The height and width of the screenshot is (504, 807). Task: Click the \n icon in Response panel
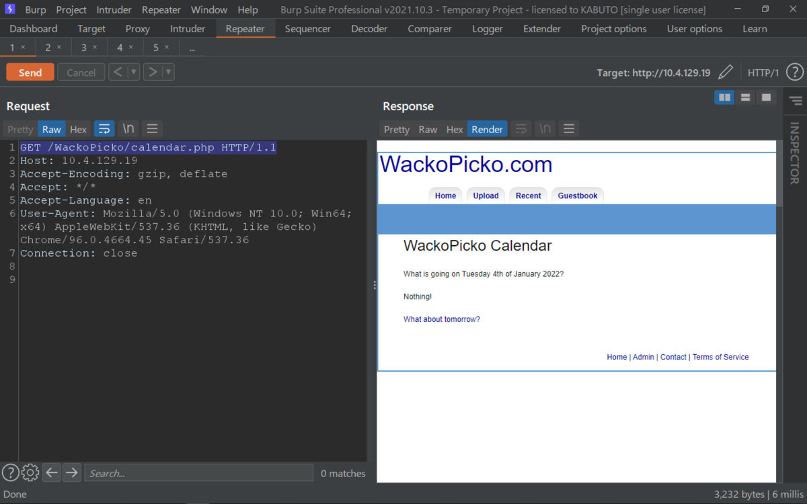point(545,129)
